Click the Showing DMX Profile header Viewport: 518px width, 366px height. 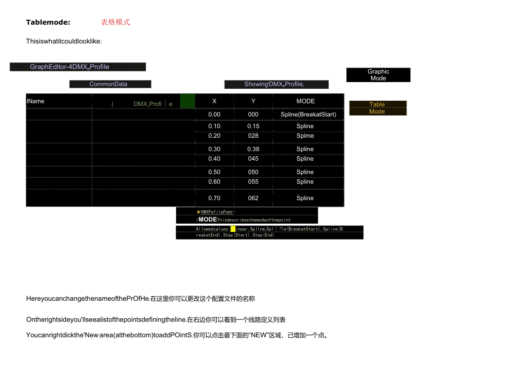click(x=276, y=84)
